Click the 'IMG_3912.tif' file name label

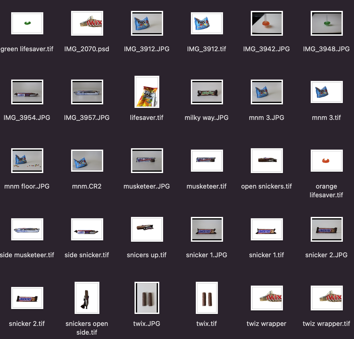pyautogui.click(x=207, y=49)
